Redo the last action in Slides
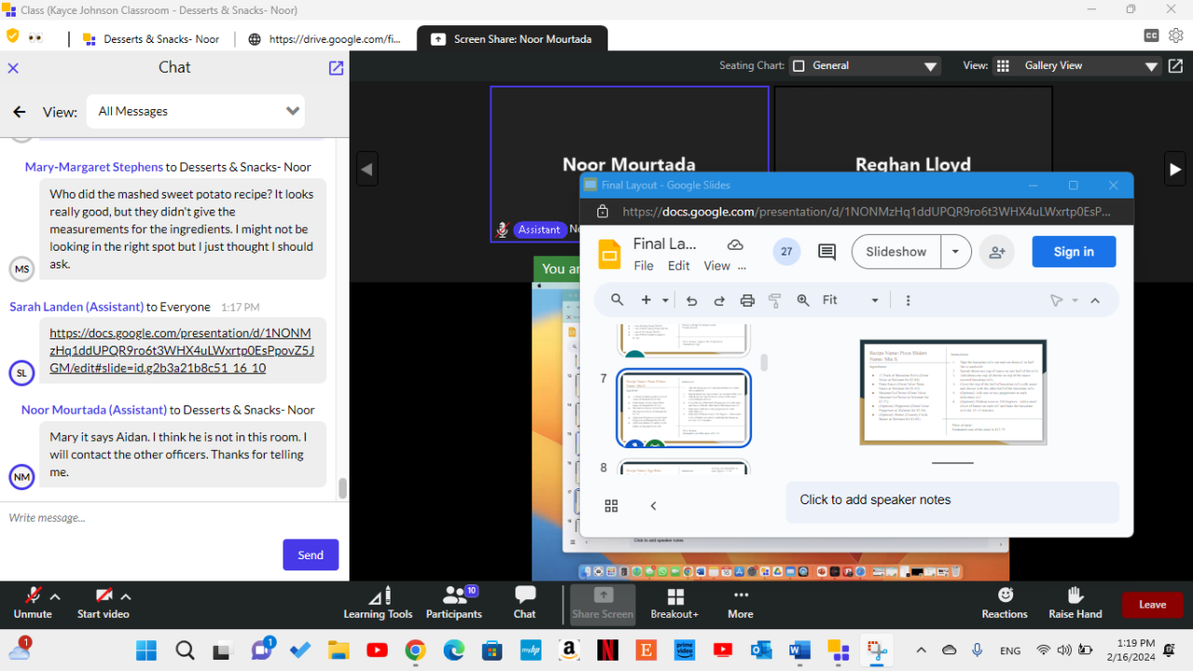The height and width of the screenshot is (671, 1193). tap(720, 300)
